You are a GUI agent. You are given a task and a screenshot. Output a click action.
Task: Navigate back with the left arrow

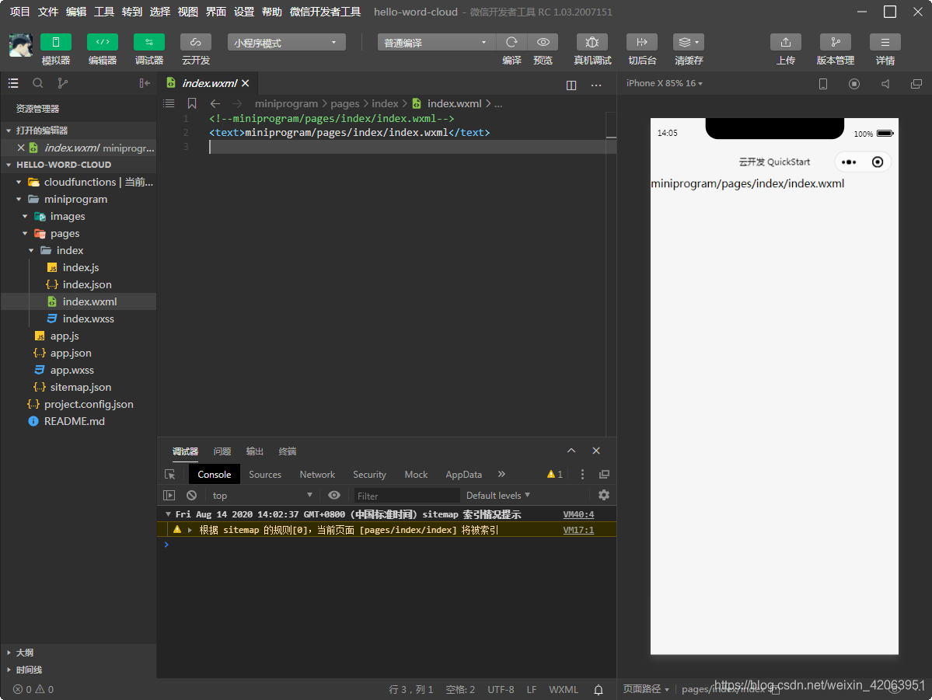pyautogui.click(x=215, y=103)
